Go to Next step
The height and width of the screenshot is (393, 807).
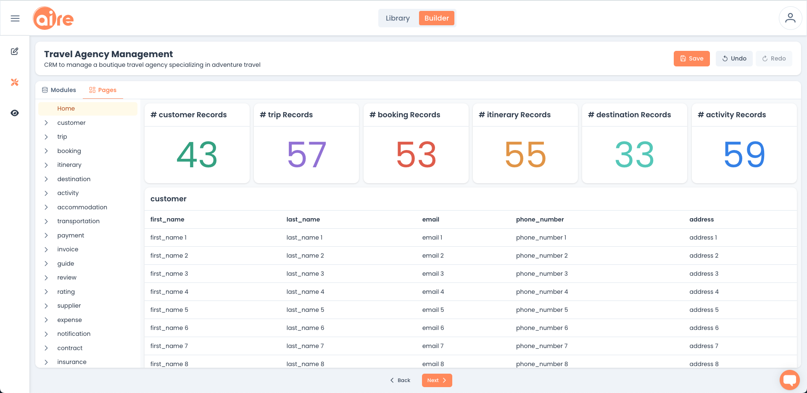437,380
